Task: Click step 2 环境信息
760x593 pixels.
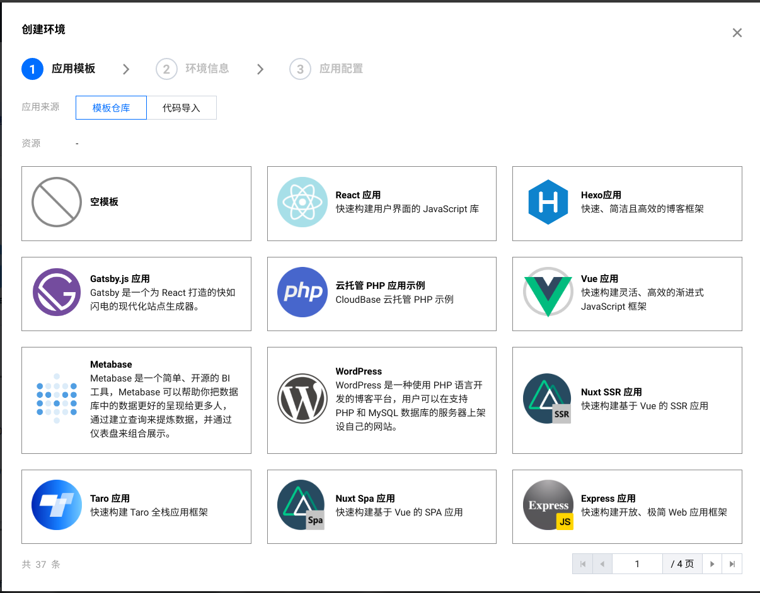Action: [192, 69]
